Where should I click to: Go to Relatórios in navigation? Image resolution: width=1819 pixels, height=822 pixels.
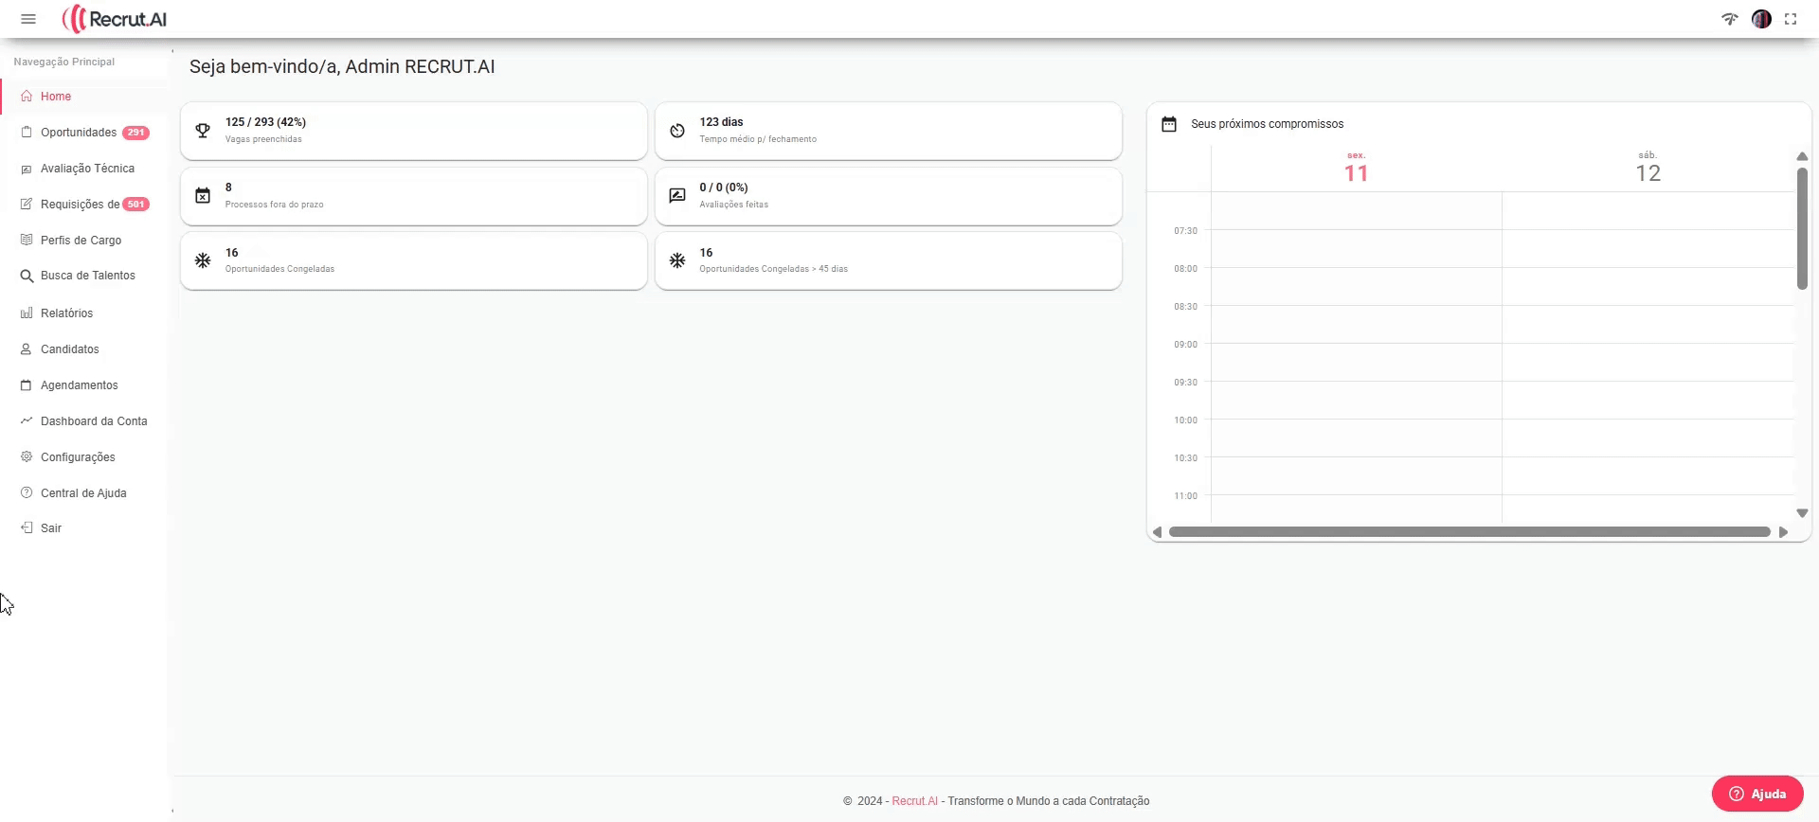pyautogui.click(x=66, y=313)
